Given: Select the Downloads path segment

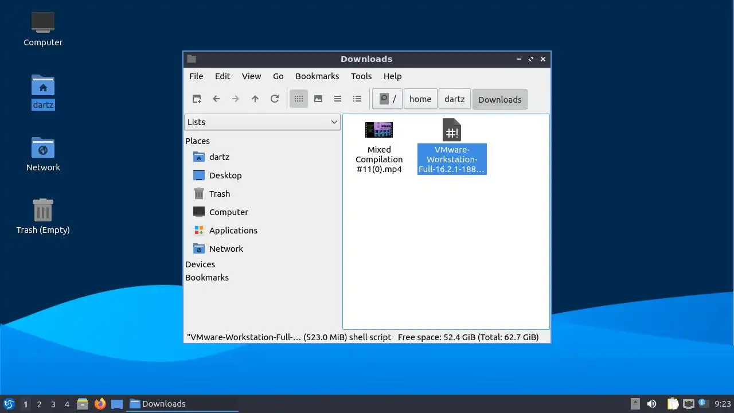Looking at the screenshot, I should coord(499,99).
